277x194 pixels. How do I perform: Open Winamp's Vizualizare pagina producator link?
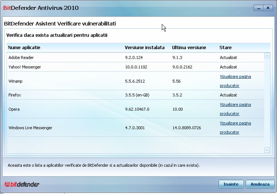(x=235, y=81)
